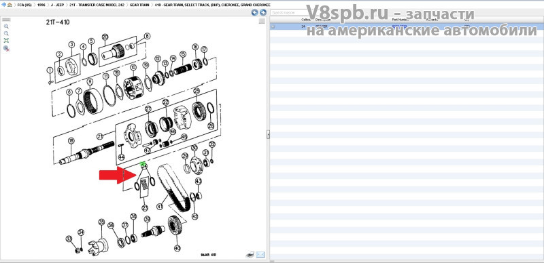This screenshot has width=544, height=263.
Task: Select callout 1 in the diagram
Action: pyautogui.click(x=50, y=70)
